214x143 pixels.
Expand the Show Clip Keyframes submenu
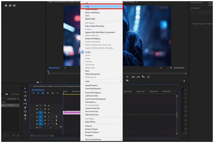[x=102, y=140]
